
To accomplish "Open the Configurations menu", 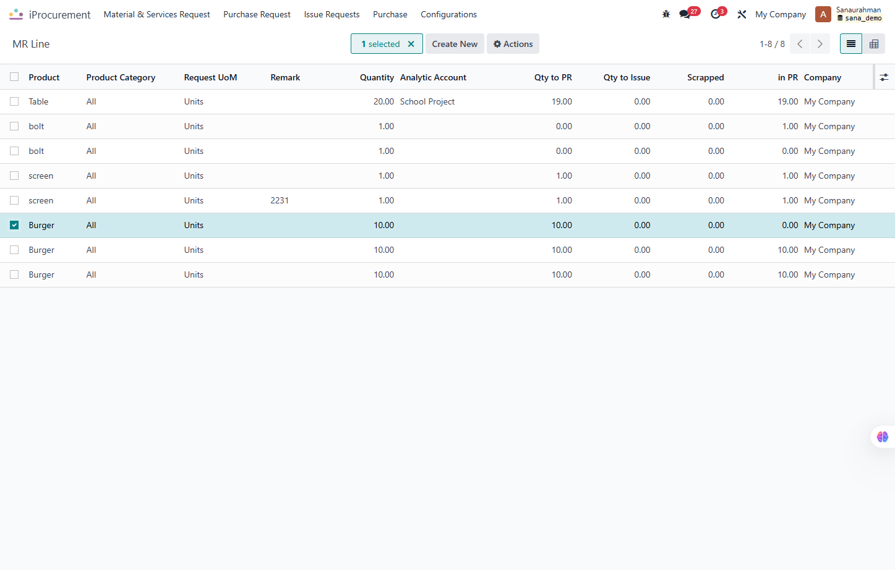I will (448, 14).
